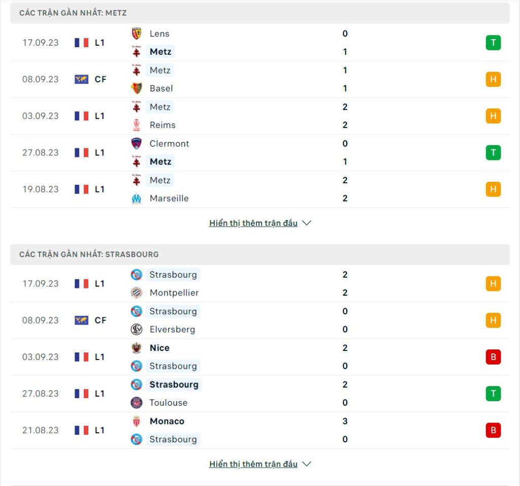Click the Basel club crest icon
Viewport: 520px width, 486px height.
[136, 88]
